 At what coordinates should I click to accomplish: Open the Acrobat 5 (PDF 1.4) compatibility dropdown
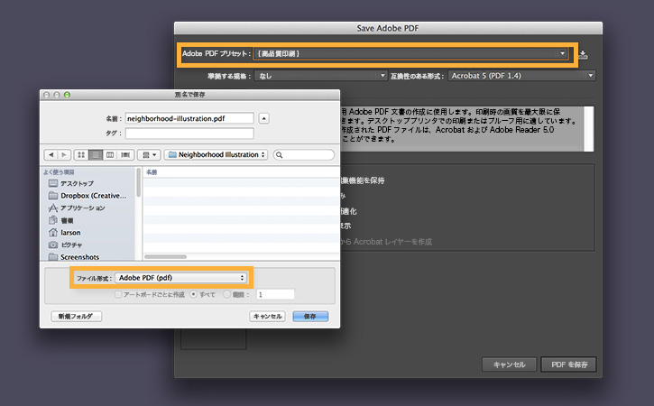pos(521,76)
